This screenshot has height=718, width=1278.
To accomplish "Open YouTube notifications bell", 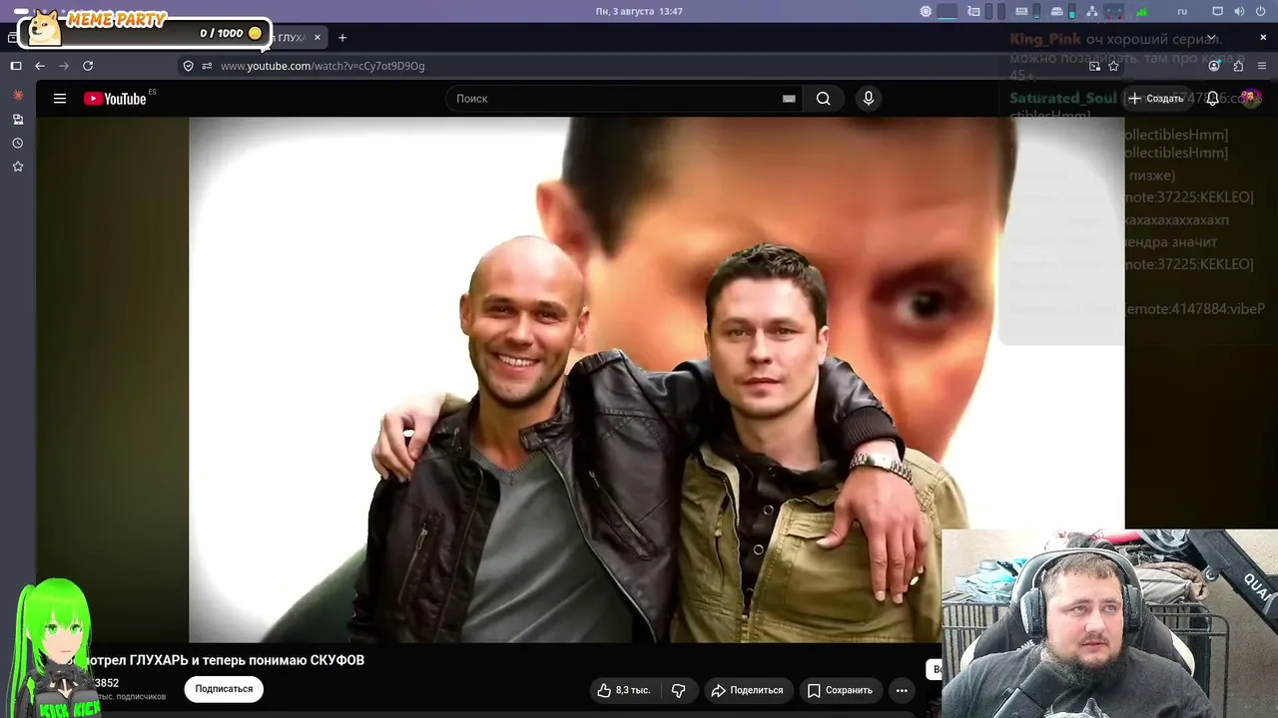I will pos(1212,99).
